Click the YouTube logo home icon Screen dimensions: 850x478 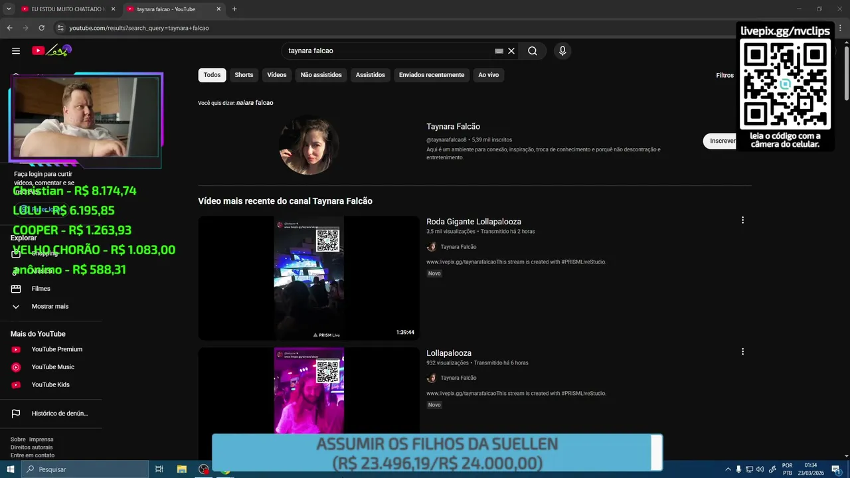[52, 50]
